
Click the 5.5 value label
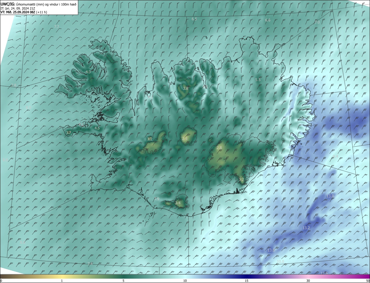[258, 80]
